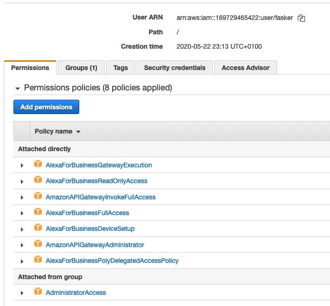Image resolution: width=330 pixels, height=306 pixels.
Task: Open the Security credentials tab
Action: point(174,68)
